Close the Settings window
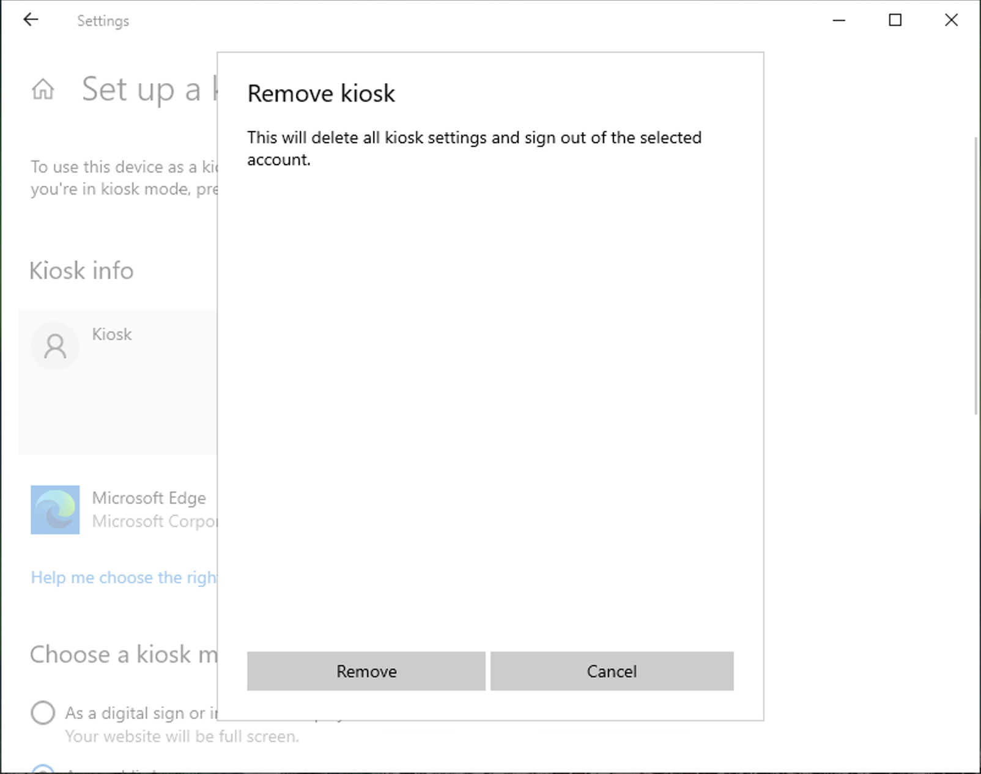 951,20
